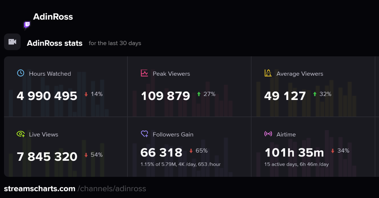Click the AdinRoss stats heading
The image size is (379, 198).
point(55,43)
